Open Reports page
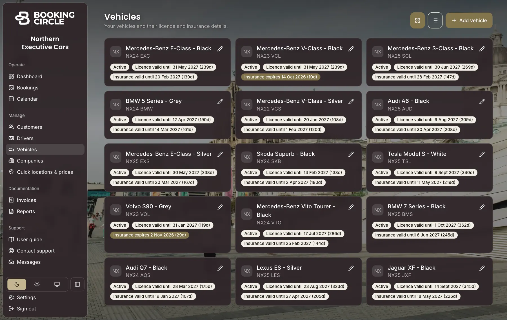 click(x=45, y=211)
